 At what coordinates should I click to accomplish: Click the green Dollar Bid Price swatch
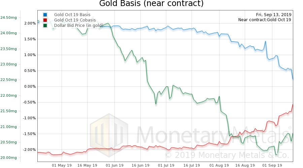click(45, 26)
